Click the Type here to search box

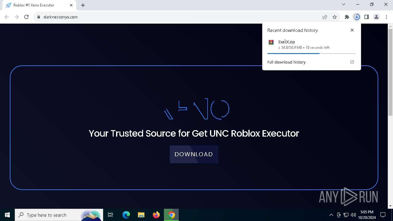(x=58, y=215)
